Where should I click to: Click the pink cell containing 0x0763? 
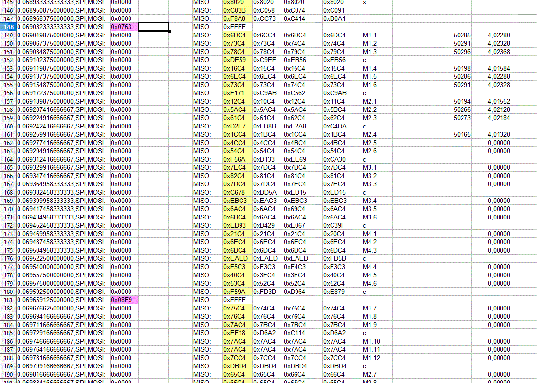click(x=124, y=27)
